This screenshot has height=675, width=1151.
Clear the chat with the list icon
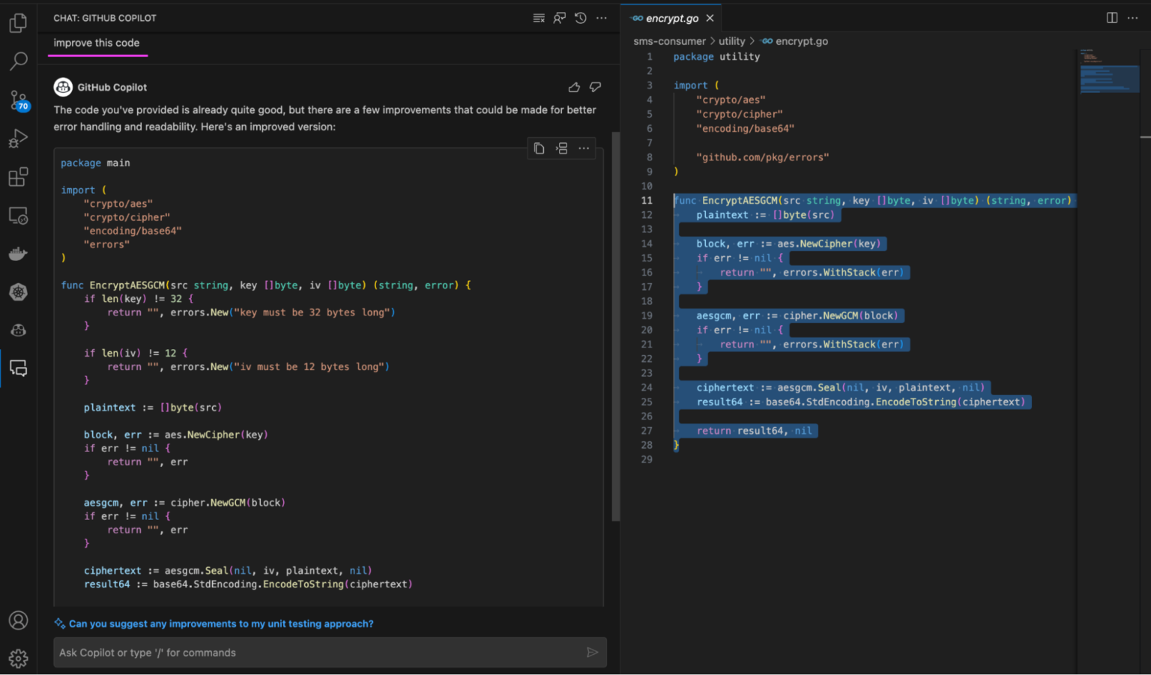(x=539, y=18)
